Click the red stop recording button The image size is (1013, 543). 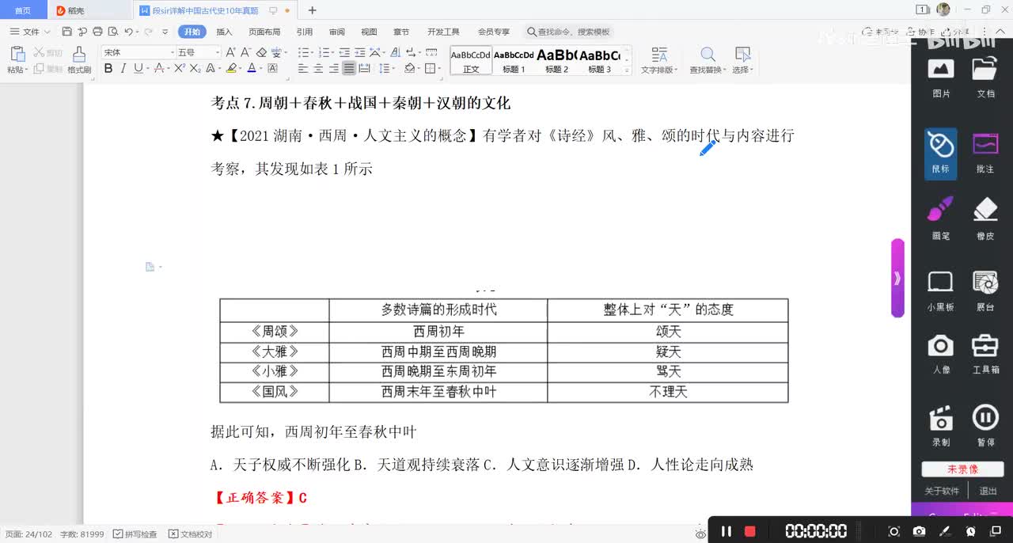click(750, 531)
